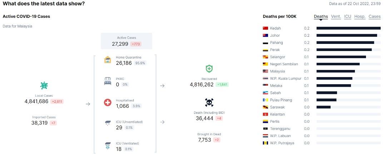Click the Kedah flag icon

tap(265, 28)
